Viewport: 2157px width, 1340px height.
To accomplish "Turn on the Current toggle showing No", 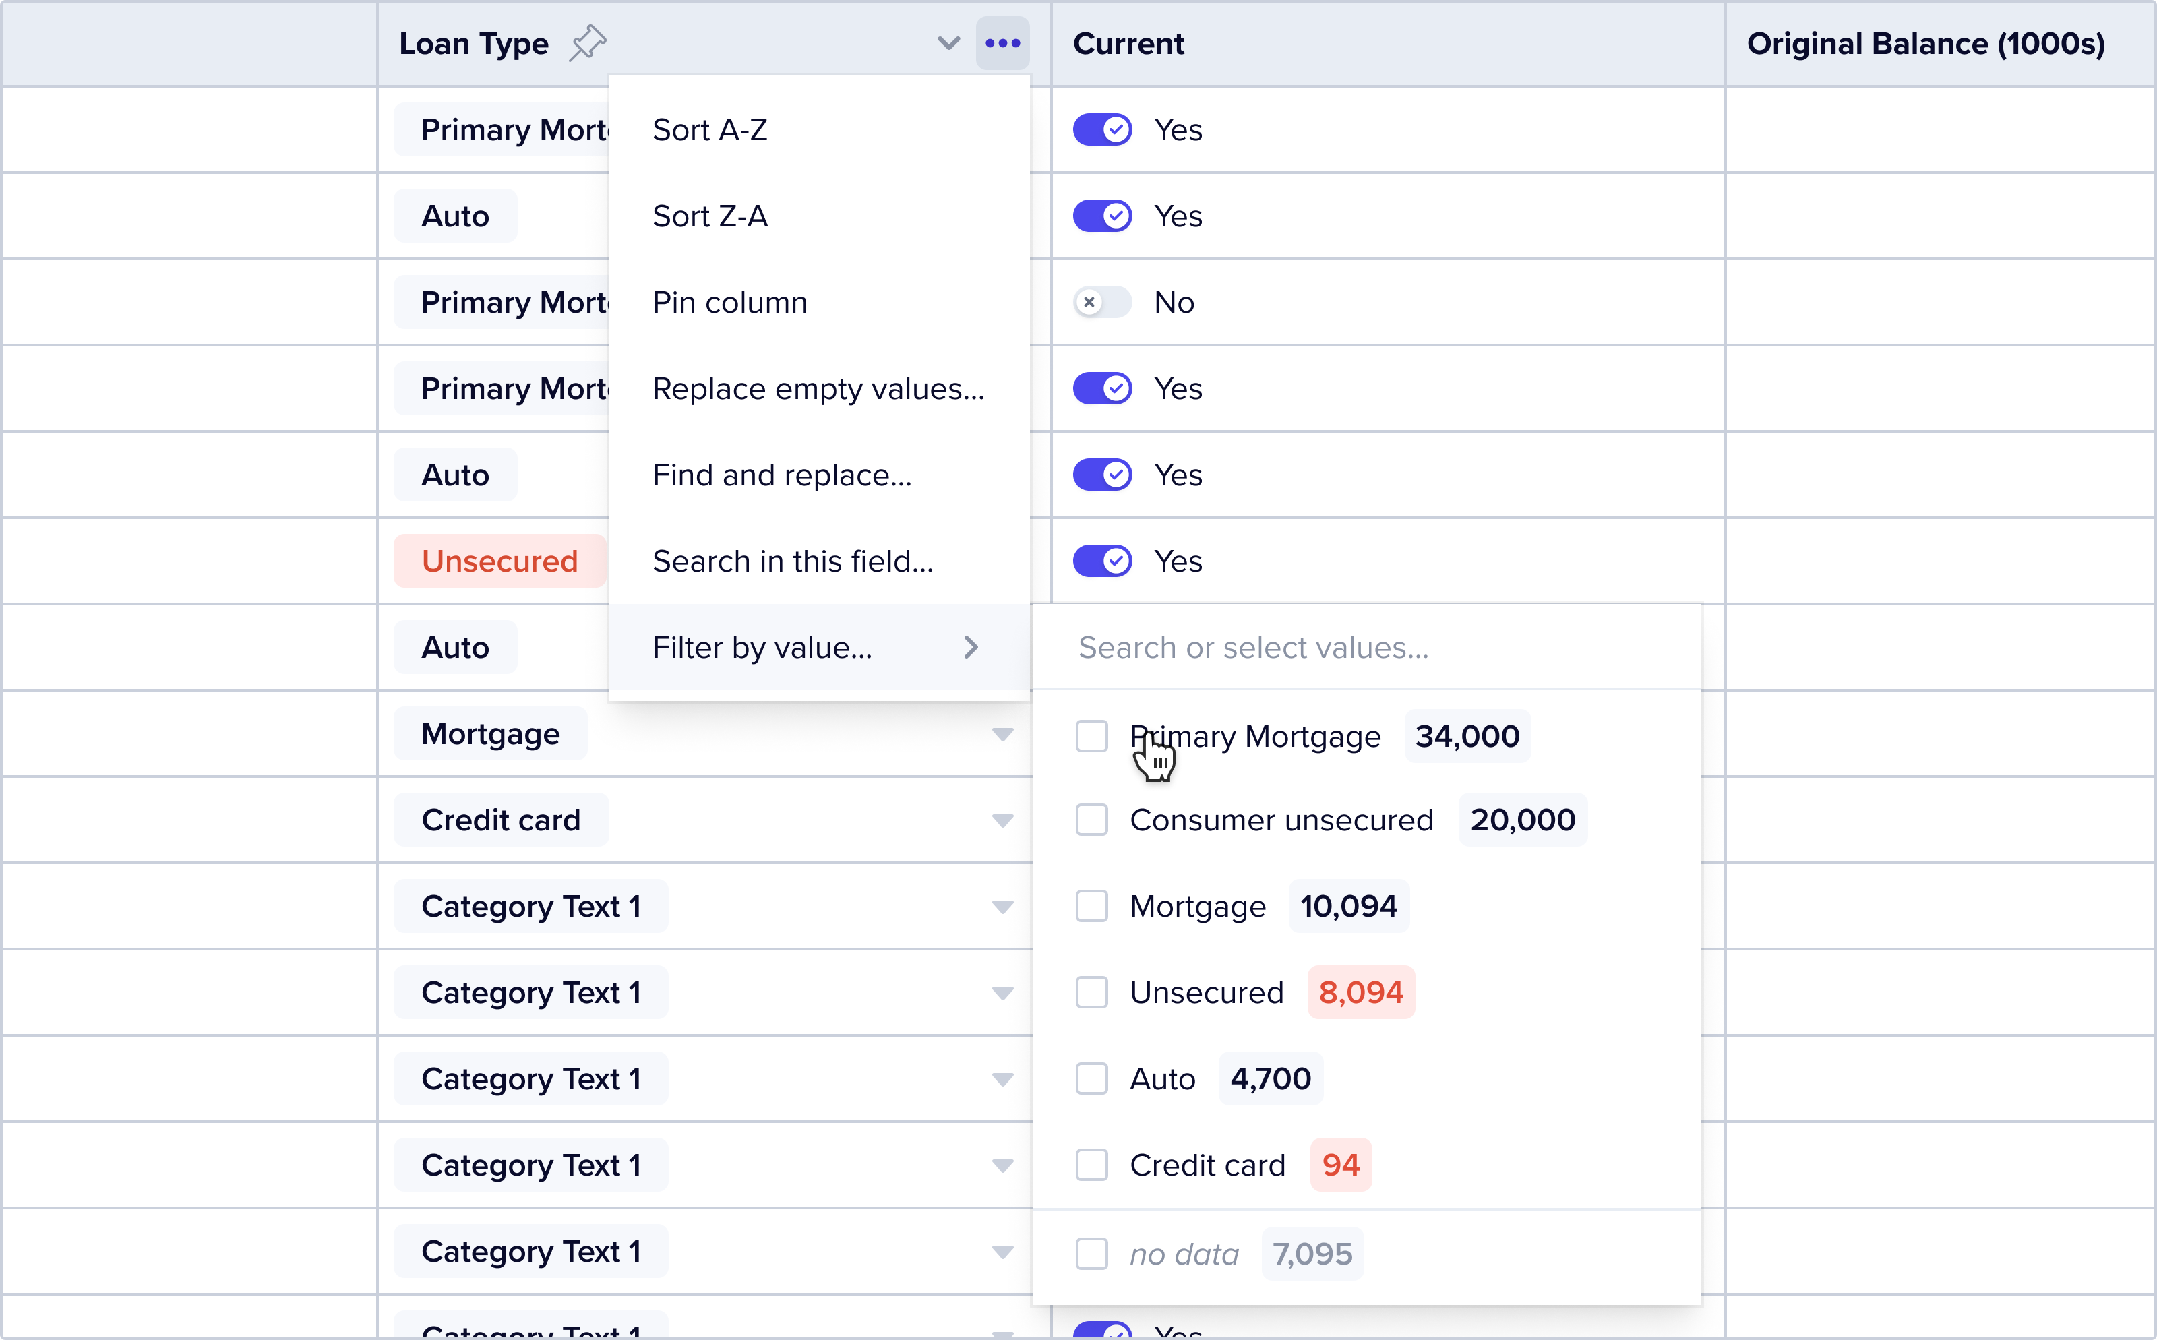I will click(x=1101, y=302).
